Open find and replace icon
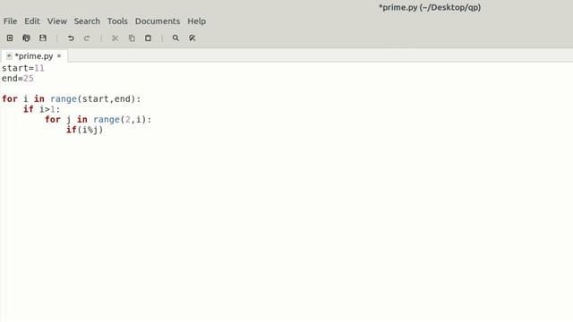The height and width of the screenshot is (322, 573). (192, 38)
